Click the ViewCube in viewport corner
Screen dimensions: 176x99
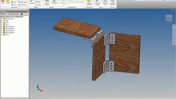tap(169, 18)
